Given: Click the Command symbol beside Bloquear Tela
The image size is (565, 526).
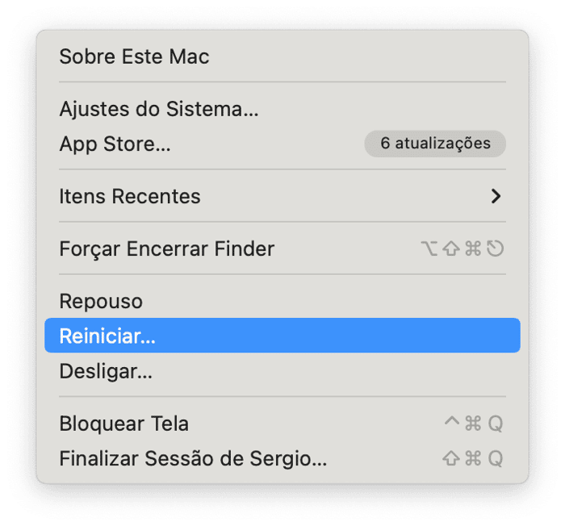Looking at the screenshot, I should point(473,424).
